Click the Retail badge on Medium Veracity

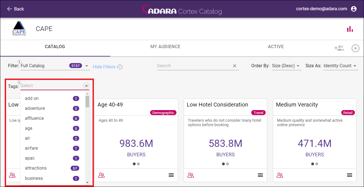pos(348,113)
